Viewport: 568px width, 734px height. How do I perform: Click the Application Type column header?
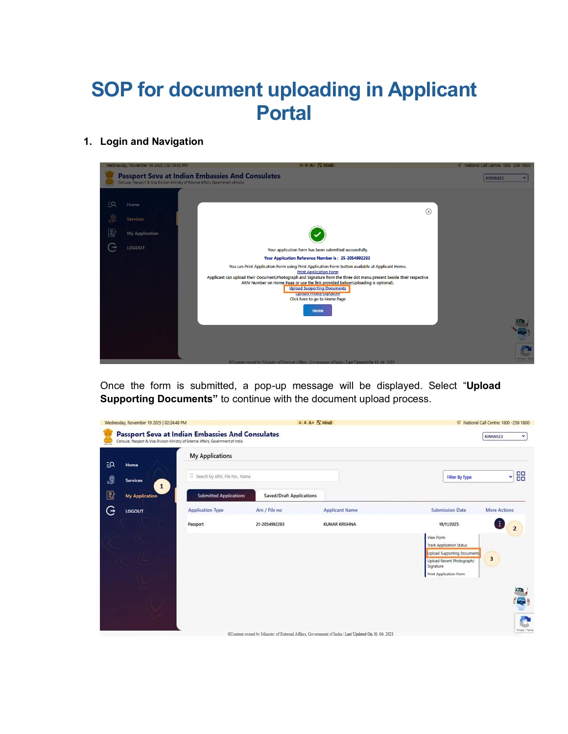tap(206, 510)
